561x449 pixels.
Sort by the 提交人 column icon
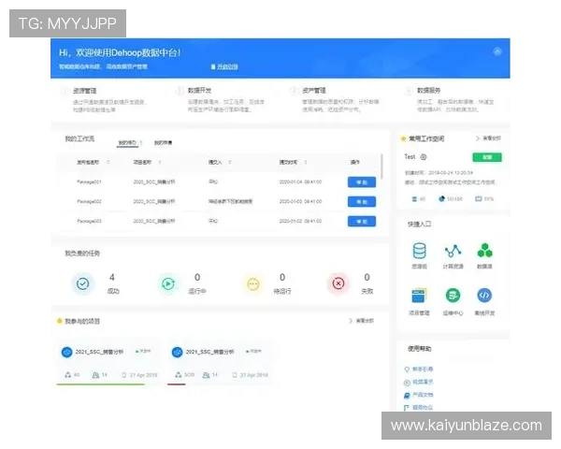[229, 162]
